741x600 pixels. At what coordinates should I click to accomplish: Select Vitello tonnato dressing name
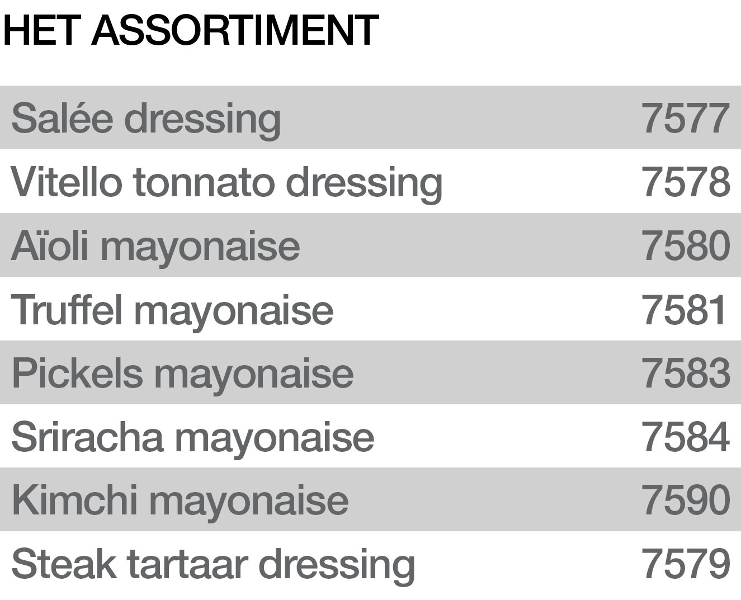tap(226, 182)
